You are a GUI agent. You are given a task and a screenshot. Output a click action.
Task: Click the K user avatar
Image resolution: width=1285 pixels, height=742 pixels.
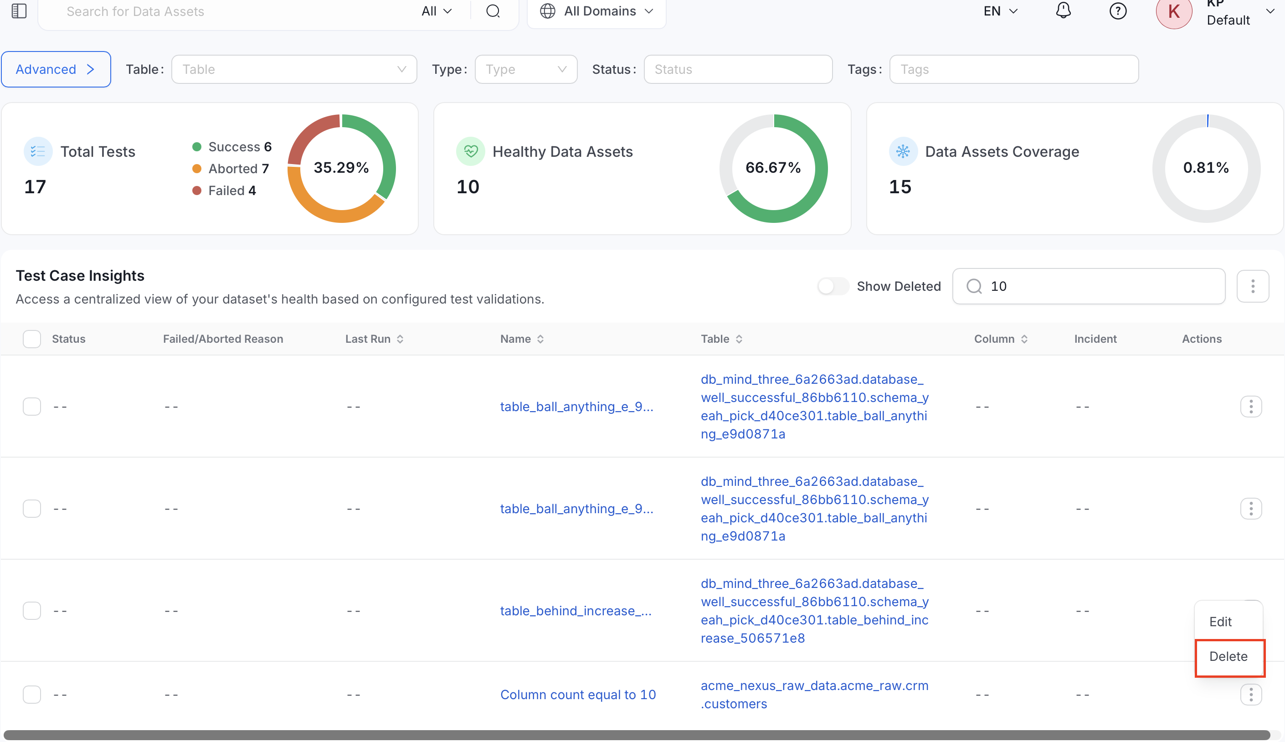pyautogui.click(x=1174, y=12)
